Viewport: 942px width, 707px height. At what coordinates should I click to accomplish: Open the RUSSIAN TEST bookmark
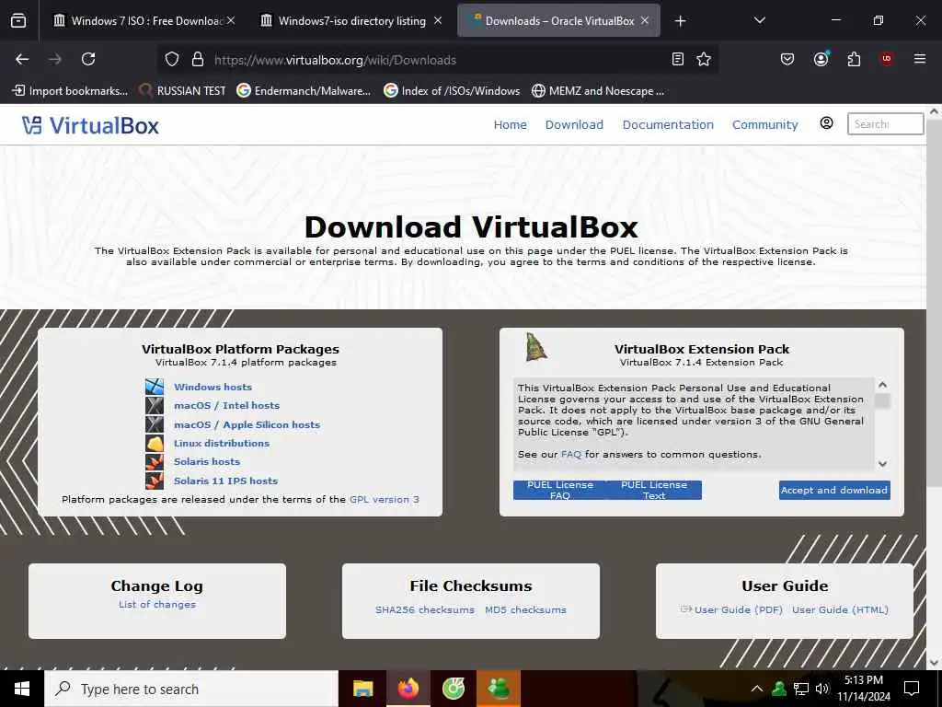[x=183, y=91]
